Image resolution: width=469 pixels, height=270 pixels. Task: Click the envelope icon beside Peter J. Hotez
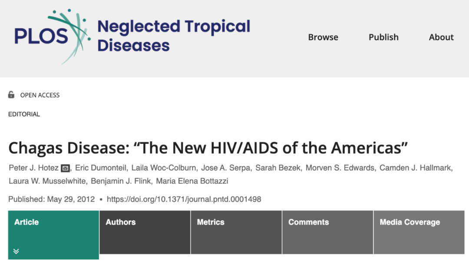point(65,168)
